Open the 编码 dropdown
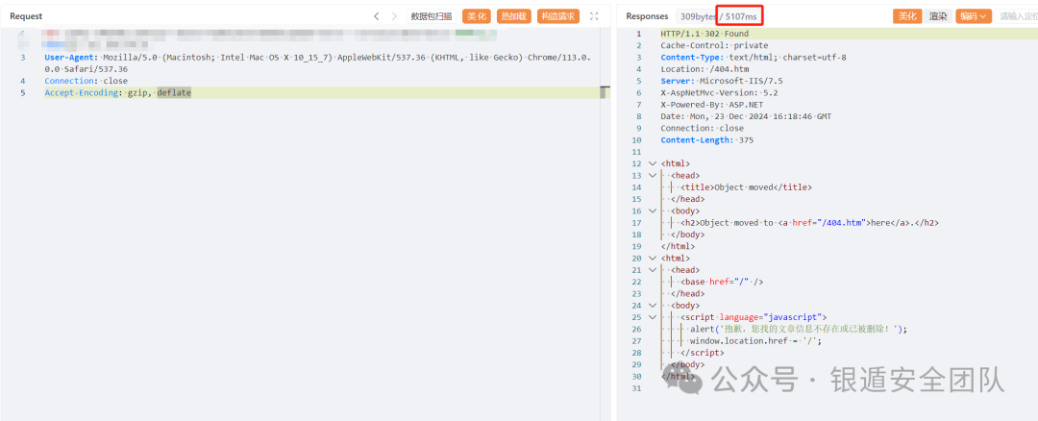The height and width of the screenshot is (421, 1038). pos(973,16)
